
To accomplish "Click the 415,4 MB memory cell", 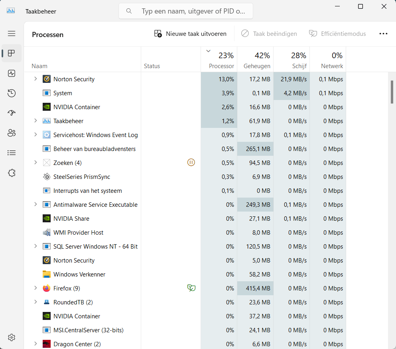I will point(255,288).
